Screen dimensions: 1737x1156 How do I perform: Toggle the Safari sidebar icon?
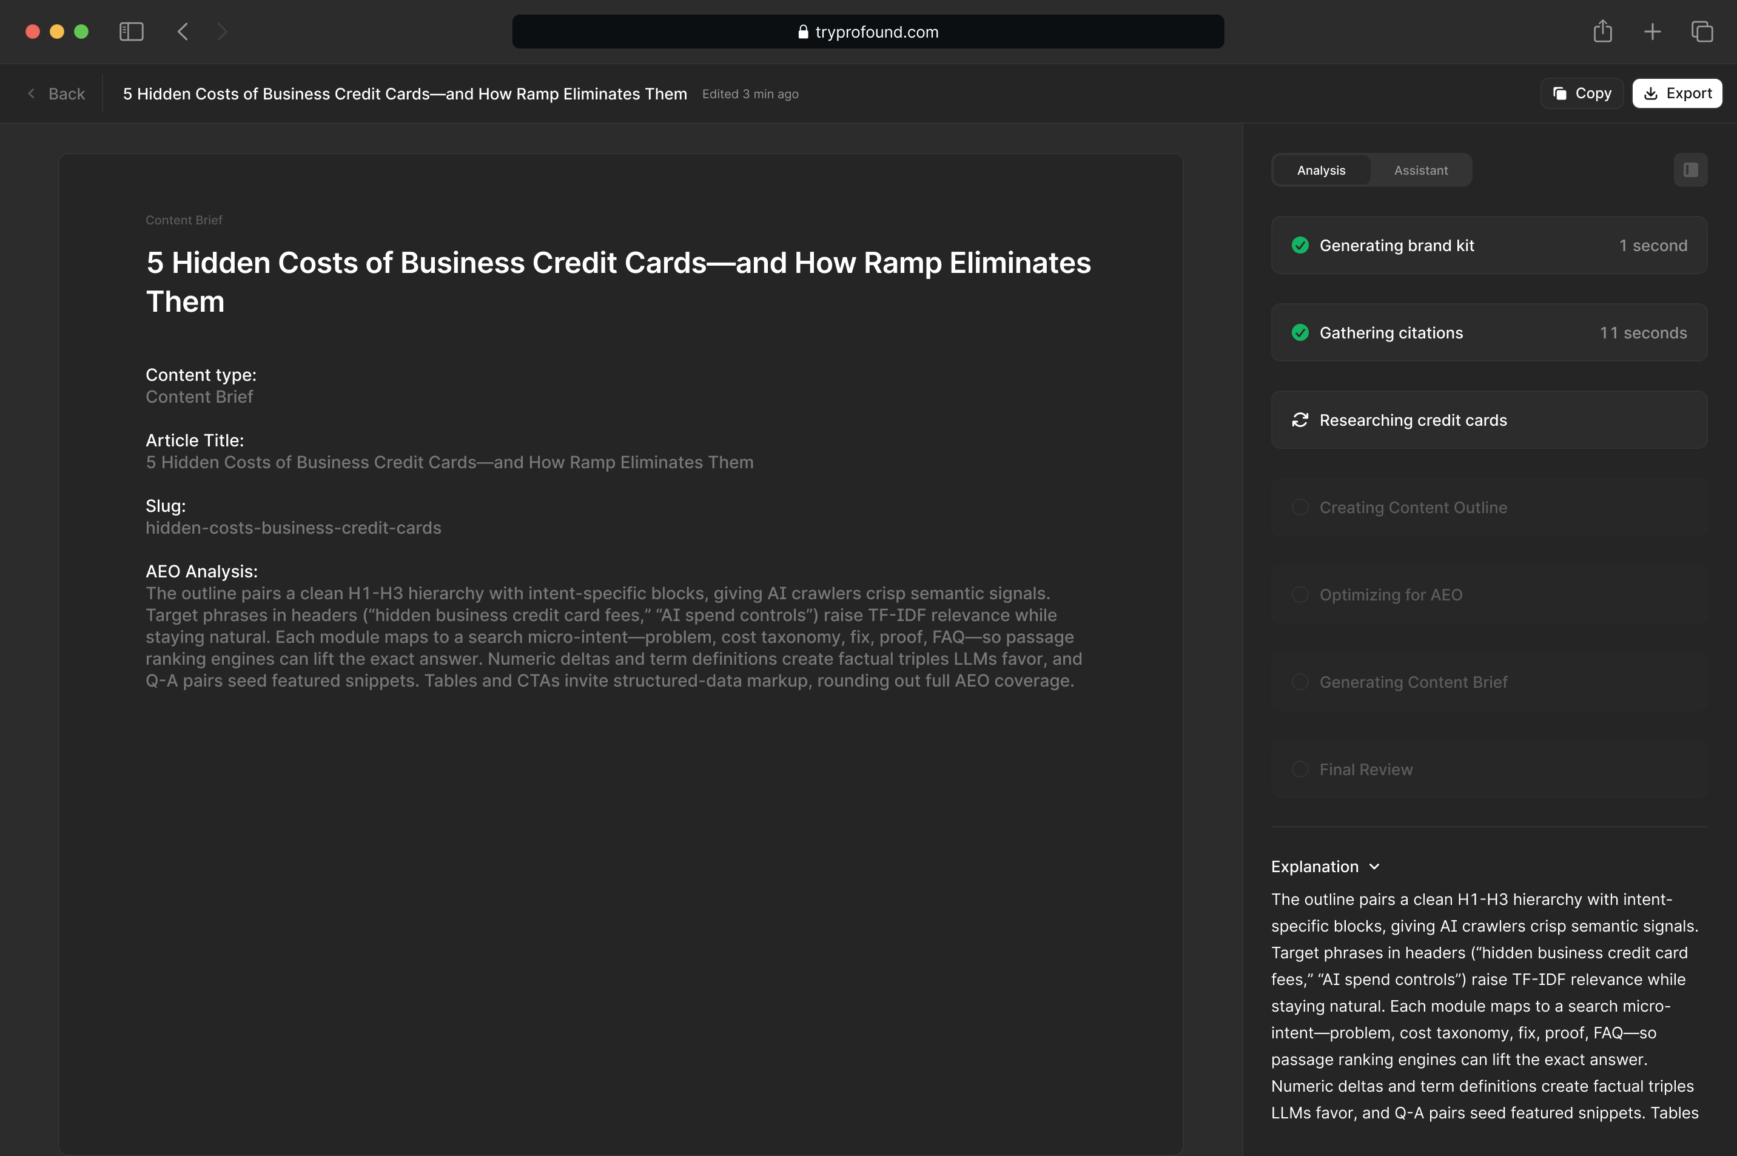131,32
